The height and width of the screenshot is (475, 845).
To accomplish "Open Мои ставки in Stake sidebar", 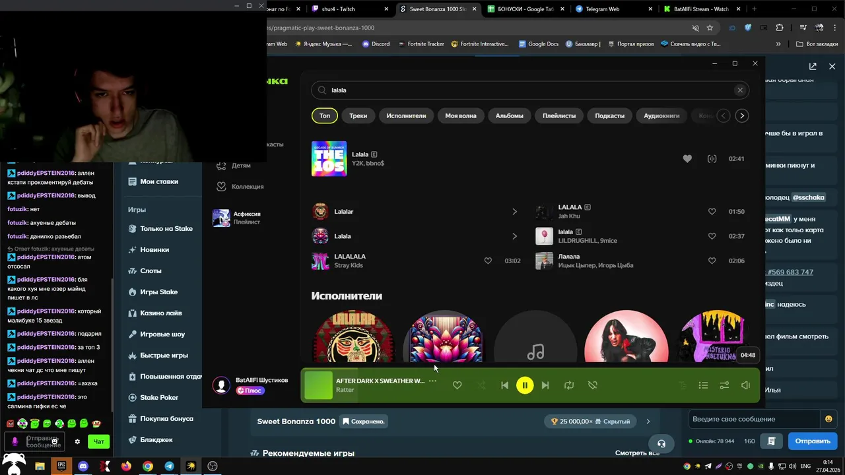I will coord(152,181).
